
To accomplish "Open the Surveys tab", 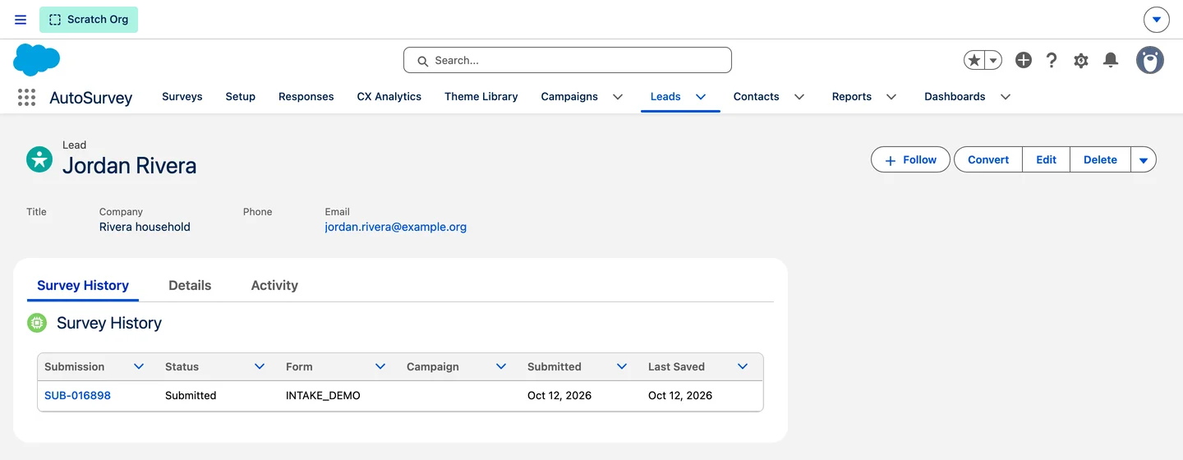I will 182,96.
